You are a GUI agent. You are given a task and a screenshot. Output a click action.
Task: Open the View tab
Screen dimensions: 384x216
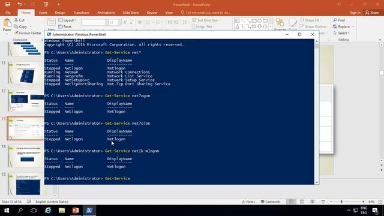coord(169,13)
